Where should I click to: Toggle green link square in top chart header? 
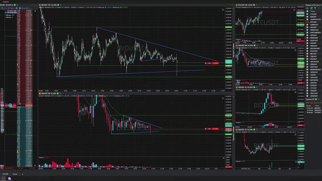58,5
